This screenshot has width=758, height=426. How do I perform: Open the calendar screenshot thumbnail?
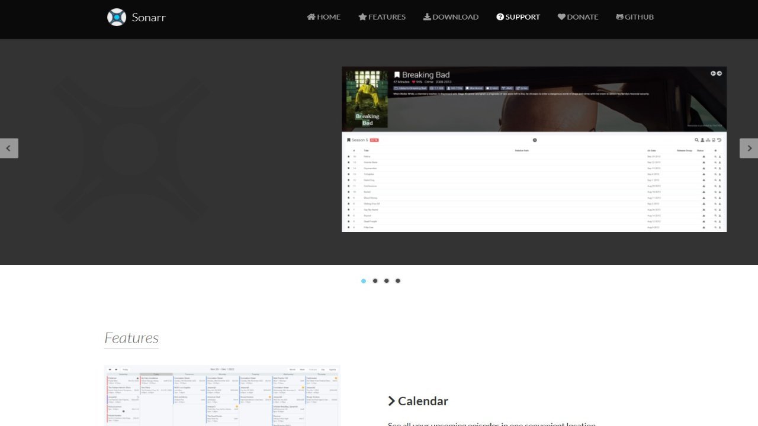(x=222, y=395)
